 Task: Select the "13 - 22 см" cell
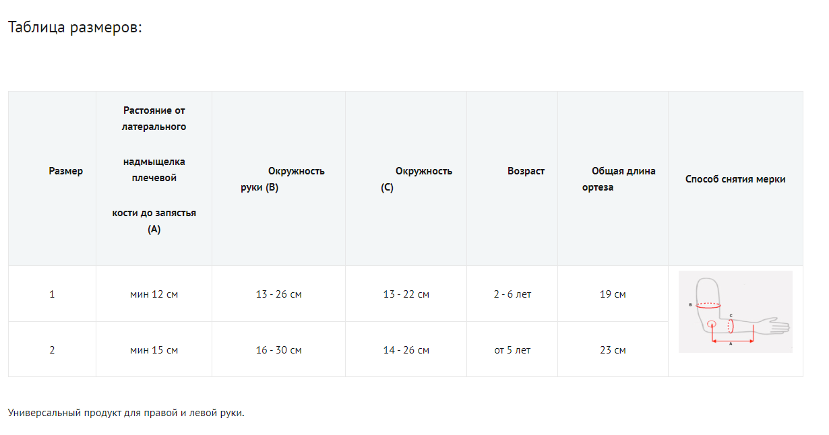point(406,294)
